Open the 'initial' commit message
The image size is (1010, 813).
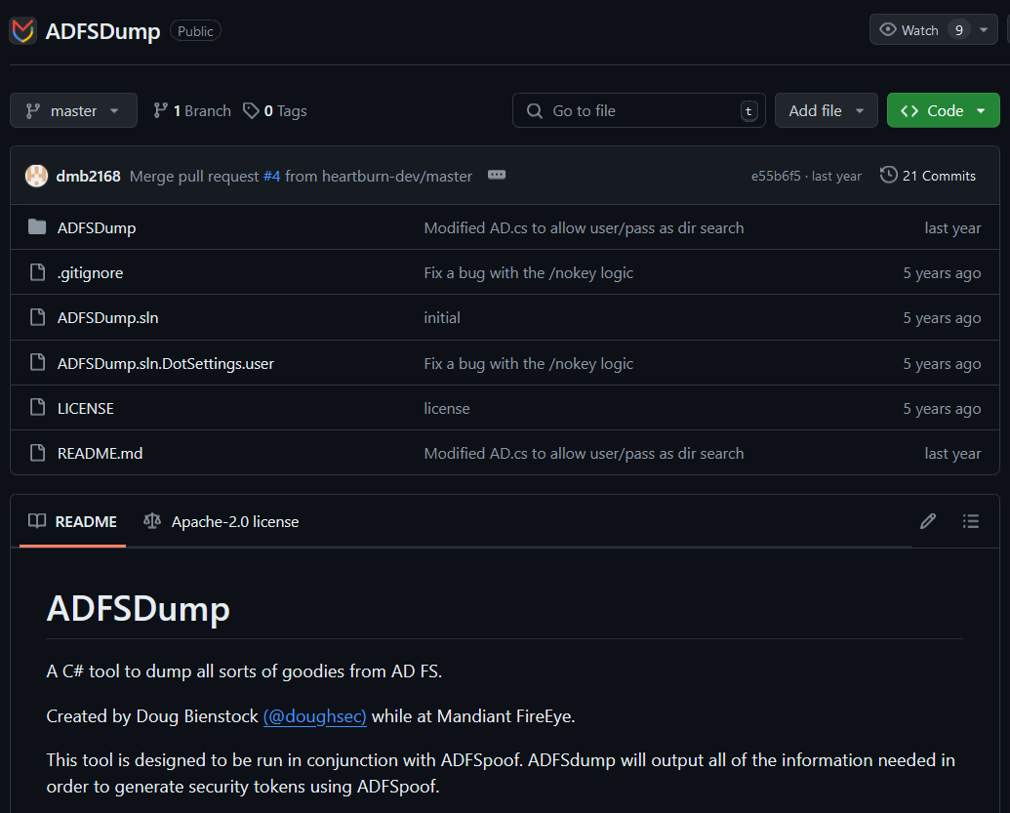click(x=442, y=317)
